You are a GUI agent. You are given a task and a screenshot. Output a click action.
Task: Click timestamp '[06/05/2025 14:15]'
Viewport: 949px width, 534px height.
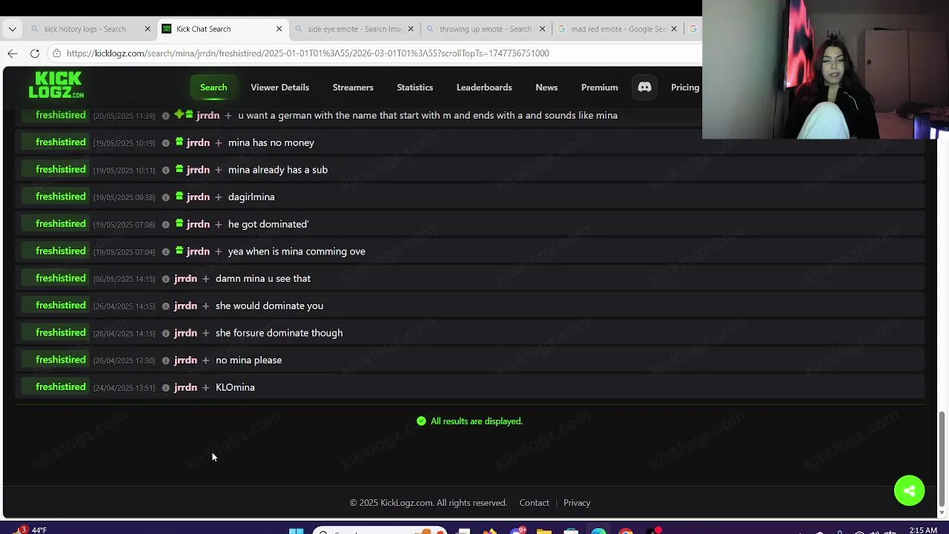(124, 279)
